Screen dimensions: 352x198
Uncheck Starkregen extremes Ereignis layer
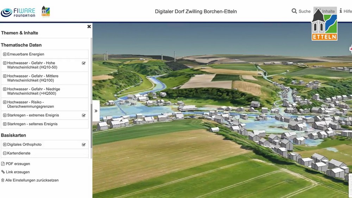[x=84, y=115]
